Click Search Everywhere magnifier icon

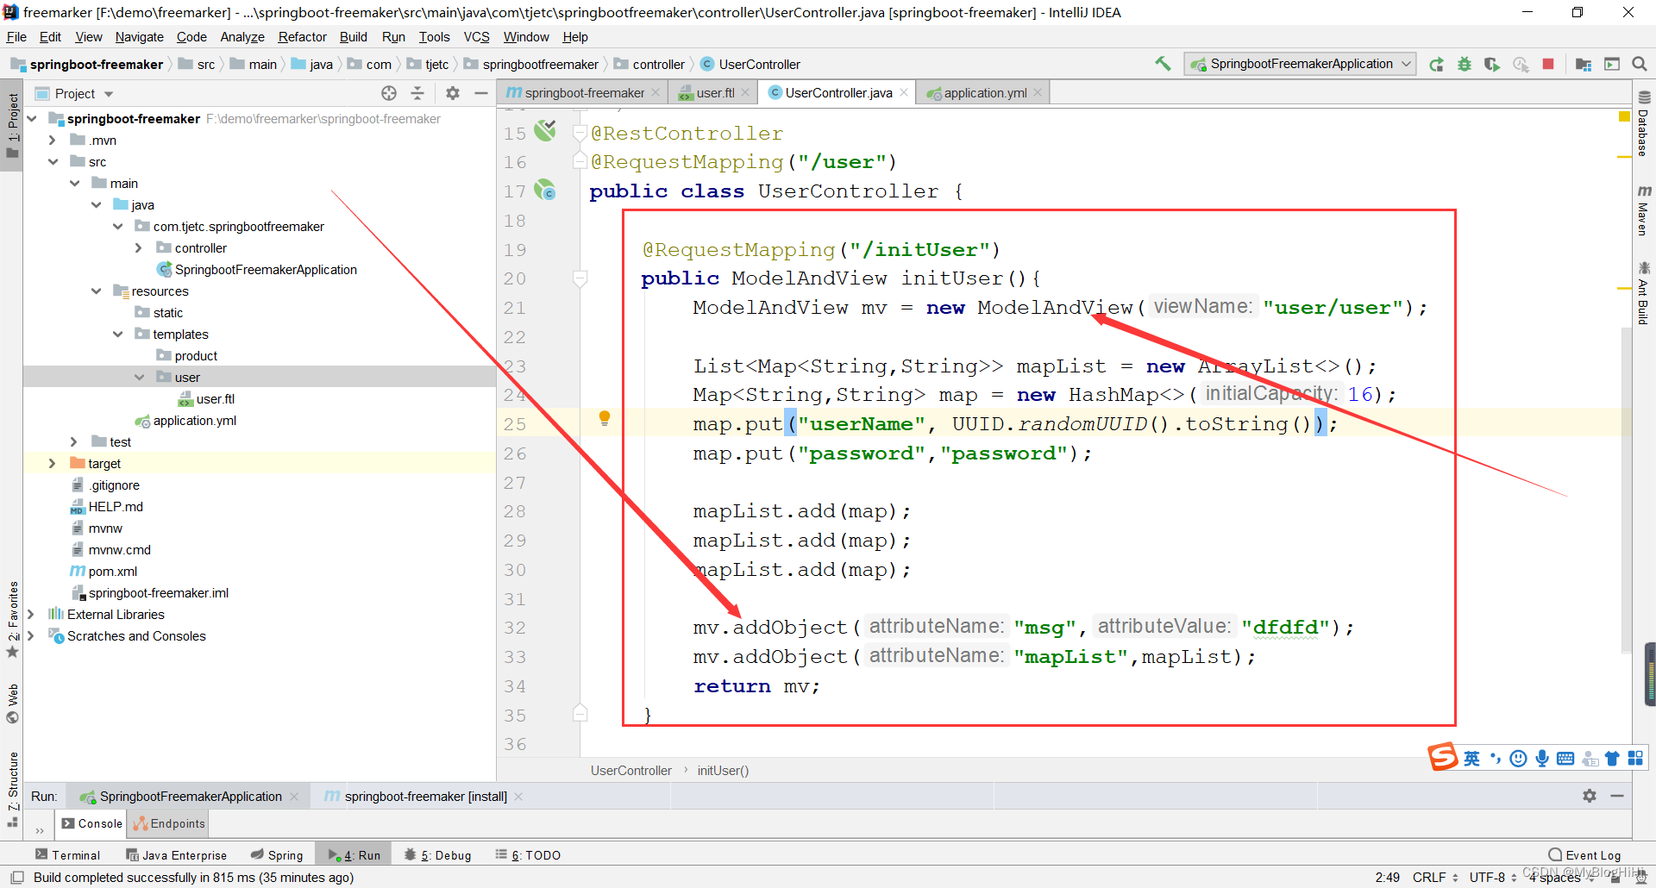pyautogui.click(x=1640, y=65)
